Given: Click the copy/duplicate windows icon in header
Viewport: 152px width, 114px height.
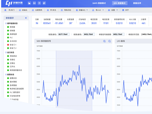Looking at the screenshot, I should [x=44, y=3].
